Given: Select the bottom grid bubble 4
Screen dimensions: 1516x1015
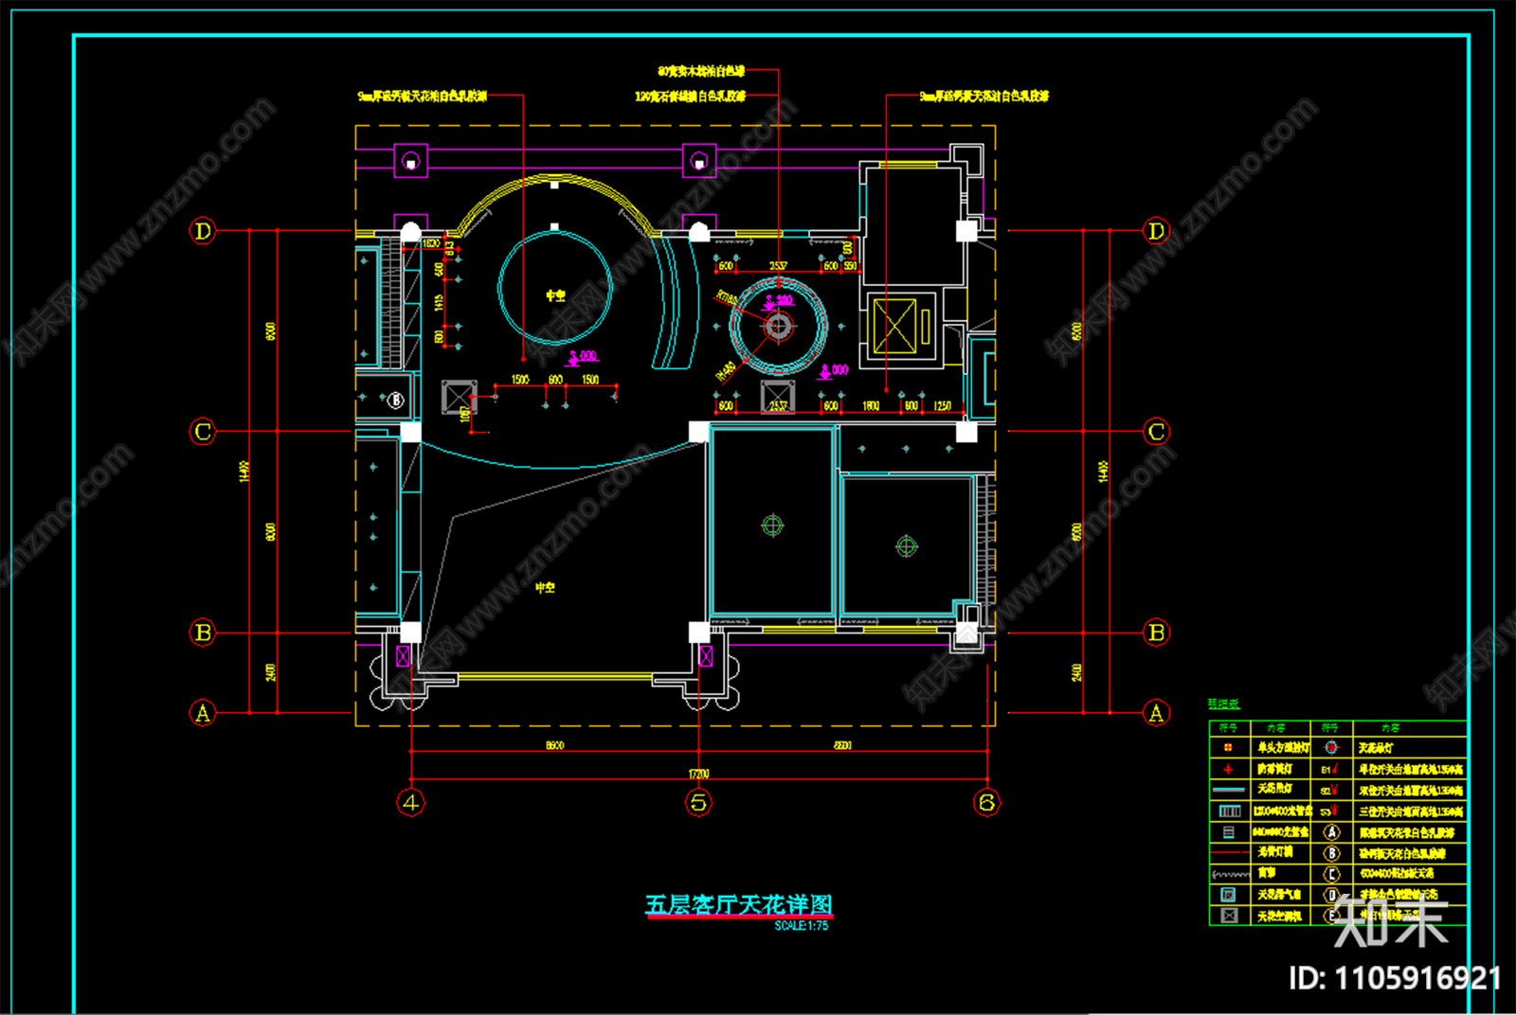Looking at the screenshot, I should coord(410,803).
